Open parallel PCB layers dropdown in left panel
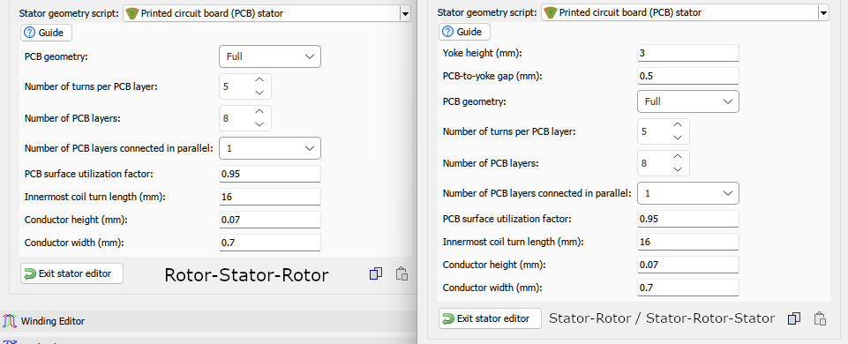 [270, 148]
